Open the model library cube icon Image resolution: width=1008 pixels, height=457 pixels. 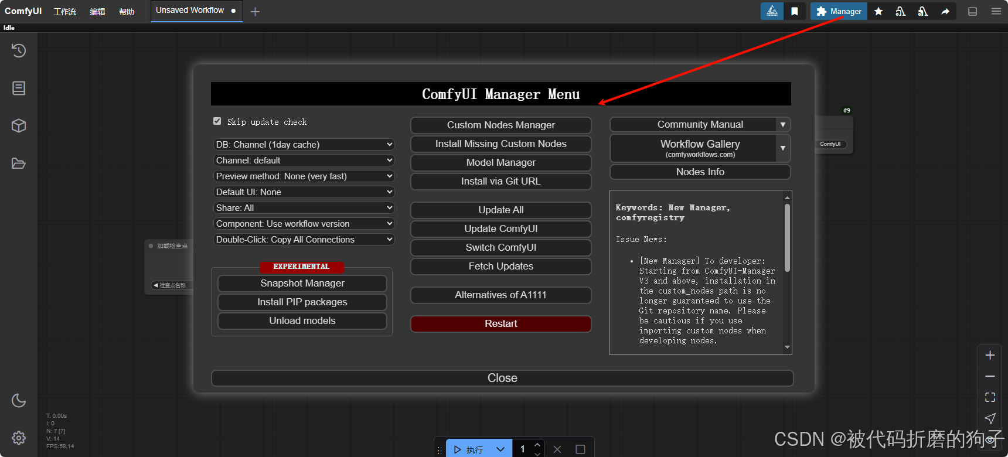[19, 125]
